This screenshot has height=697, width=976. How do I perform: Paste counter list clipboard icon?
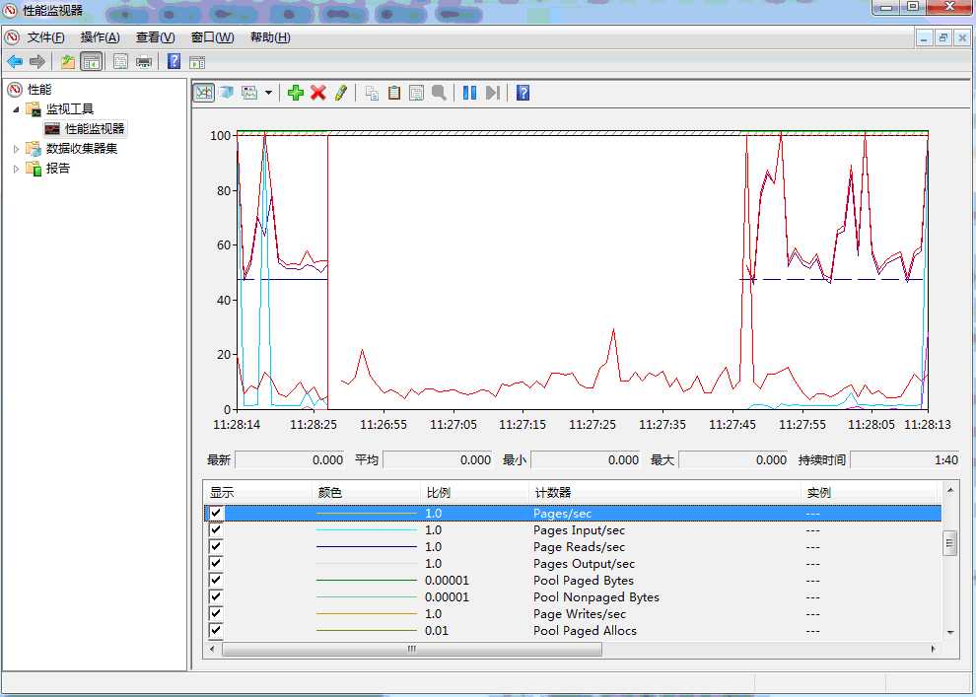click(x=394, y=94)
